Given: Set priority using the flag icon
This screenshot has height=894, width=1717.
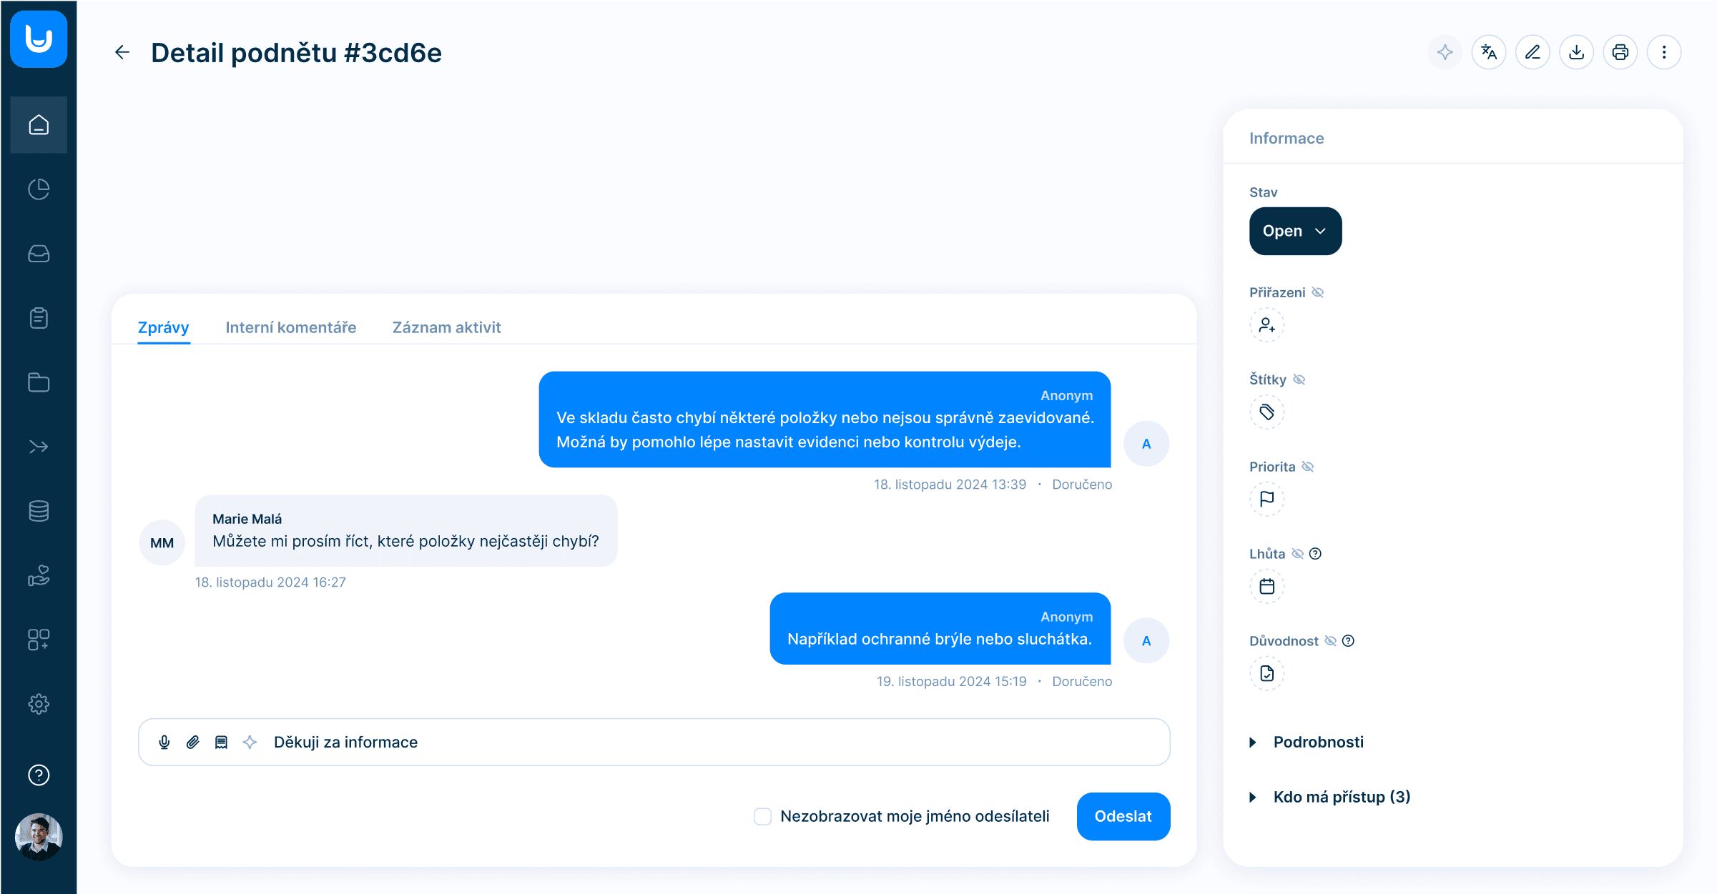Looking at the screenshot, I should click(x=1266, y=499).
